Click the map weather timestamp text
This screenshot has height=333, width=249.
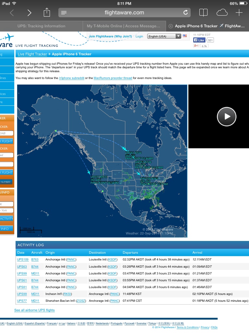point(149,233)
